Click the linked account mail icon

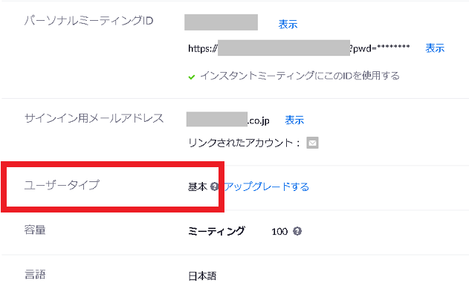pyautogui.click(x=312, y=143)
